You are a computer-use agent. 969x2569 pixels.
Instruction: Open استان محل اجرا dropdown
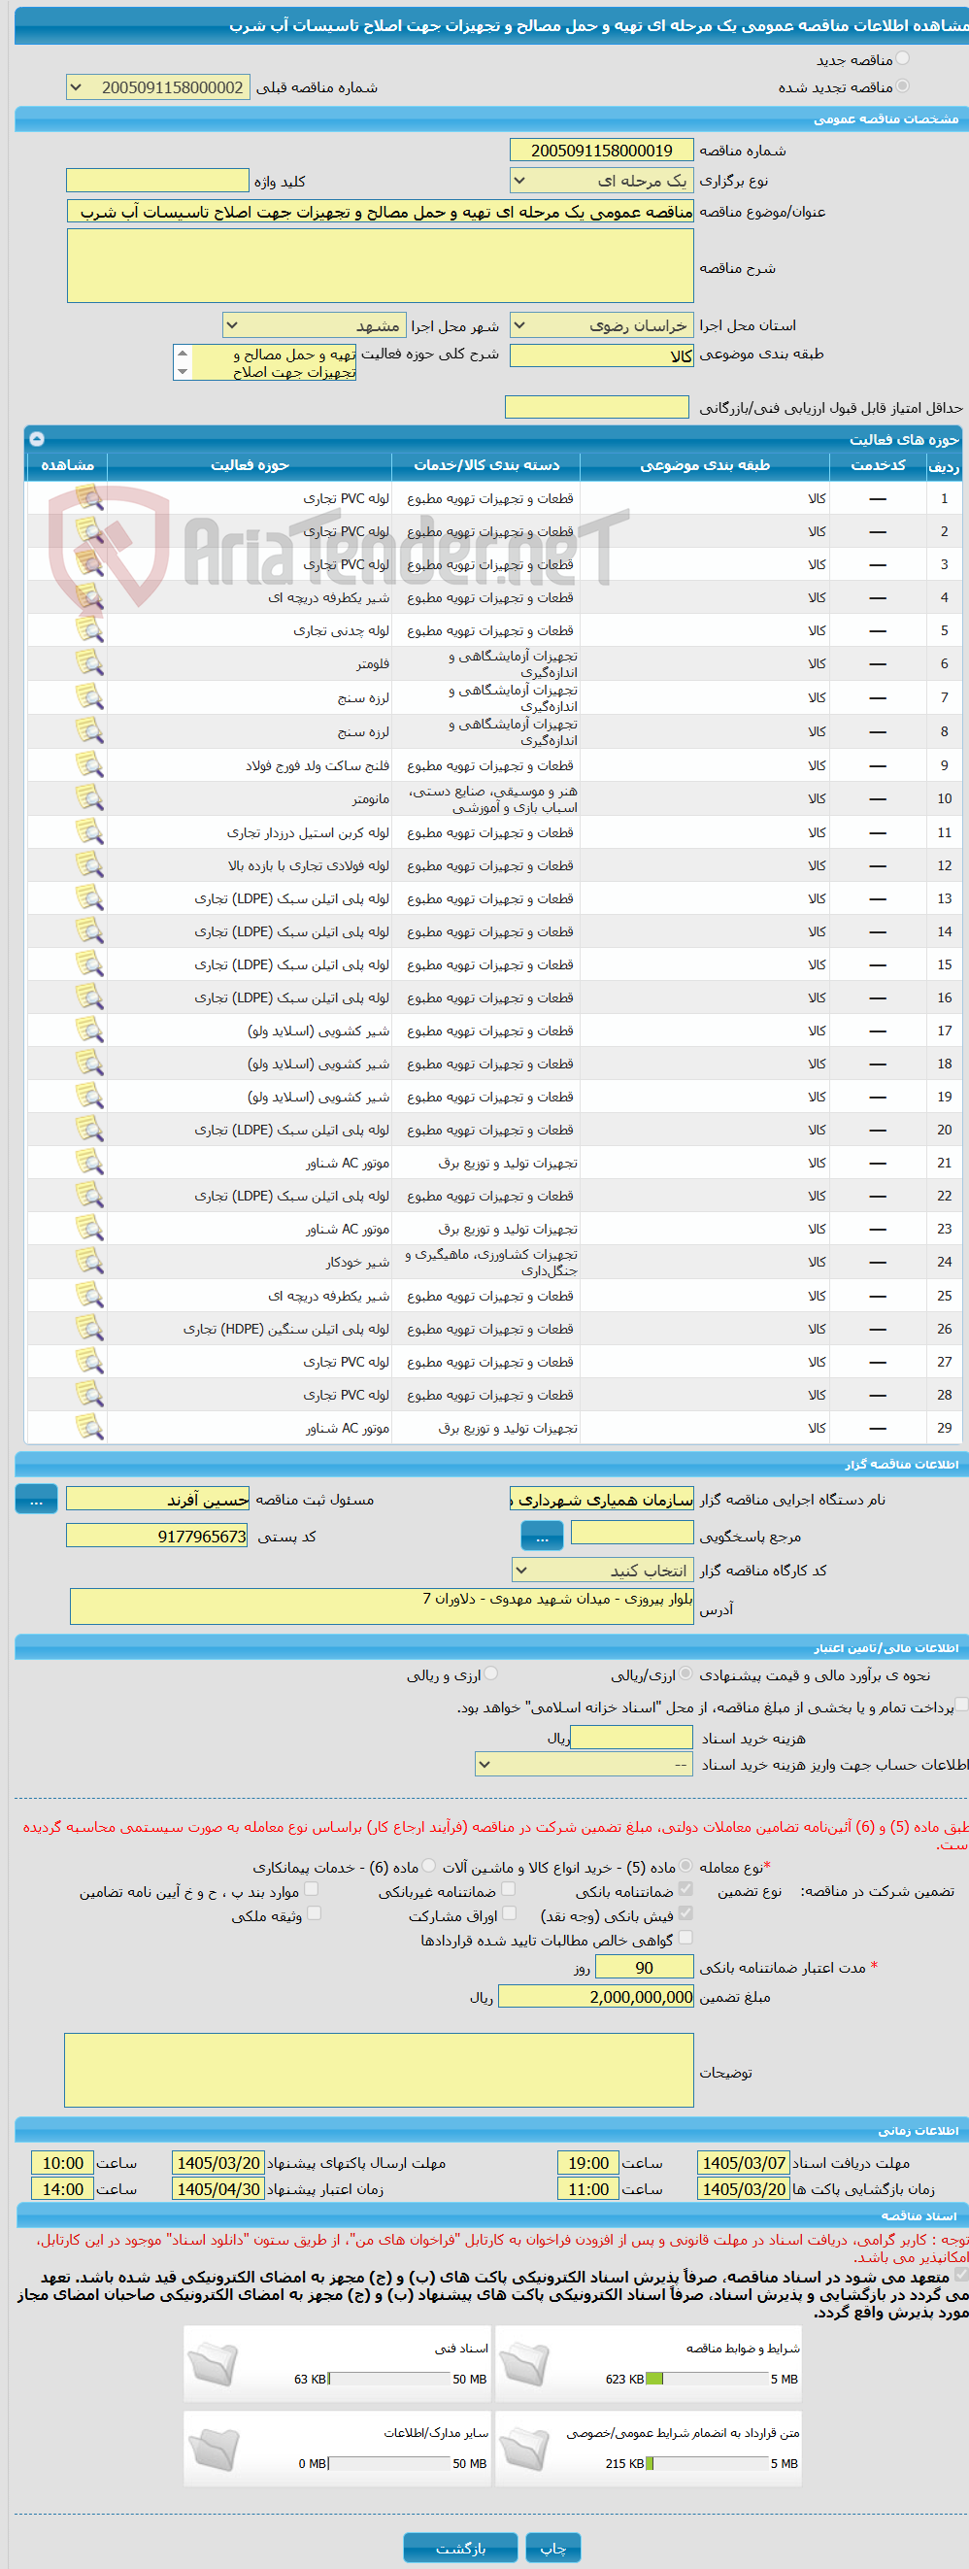tap(602, 325)
